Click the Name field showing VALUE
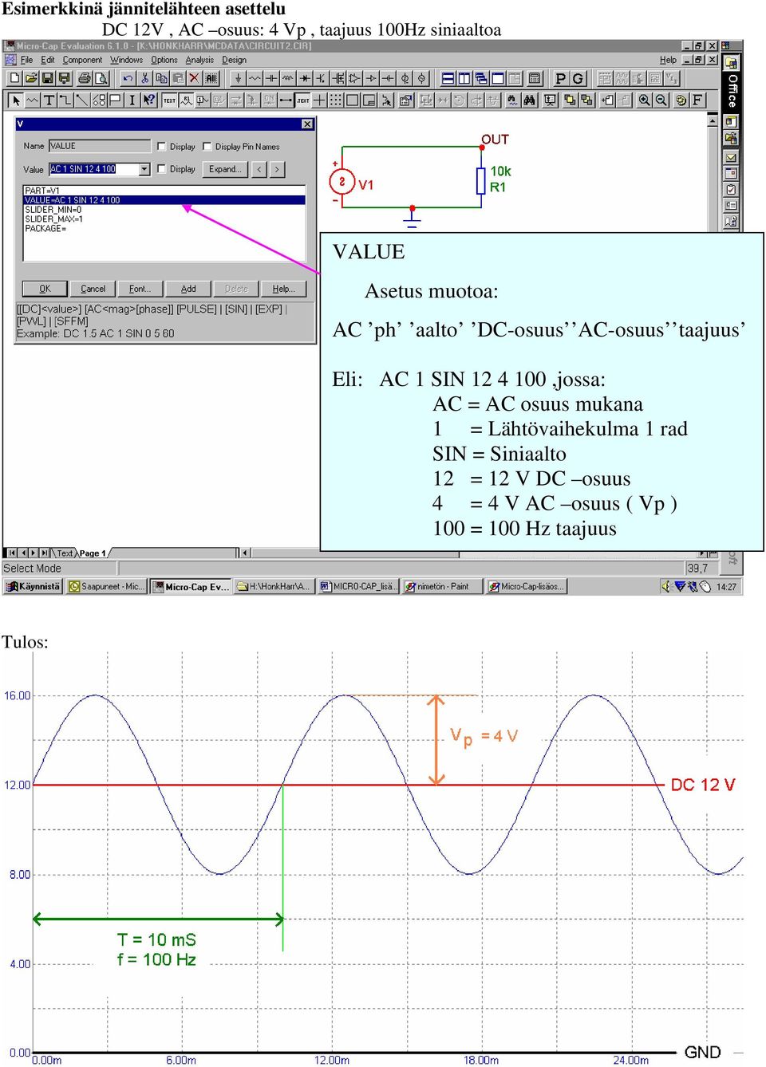 (x=100, y=146)
